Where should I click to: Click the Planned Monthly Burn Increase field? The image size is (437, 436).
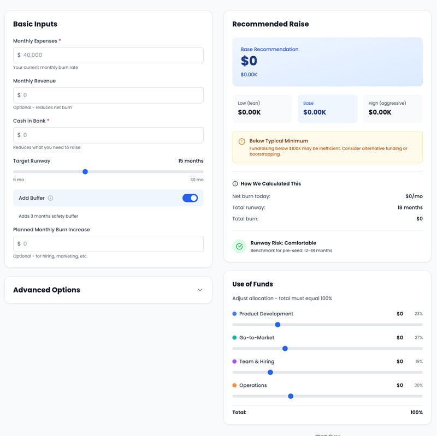point(108,244)
